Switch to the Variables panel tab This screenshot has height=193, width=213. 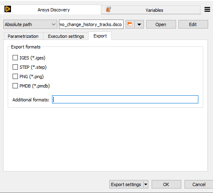pyautogui.click(x=151, y=10)
